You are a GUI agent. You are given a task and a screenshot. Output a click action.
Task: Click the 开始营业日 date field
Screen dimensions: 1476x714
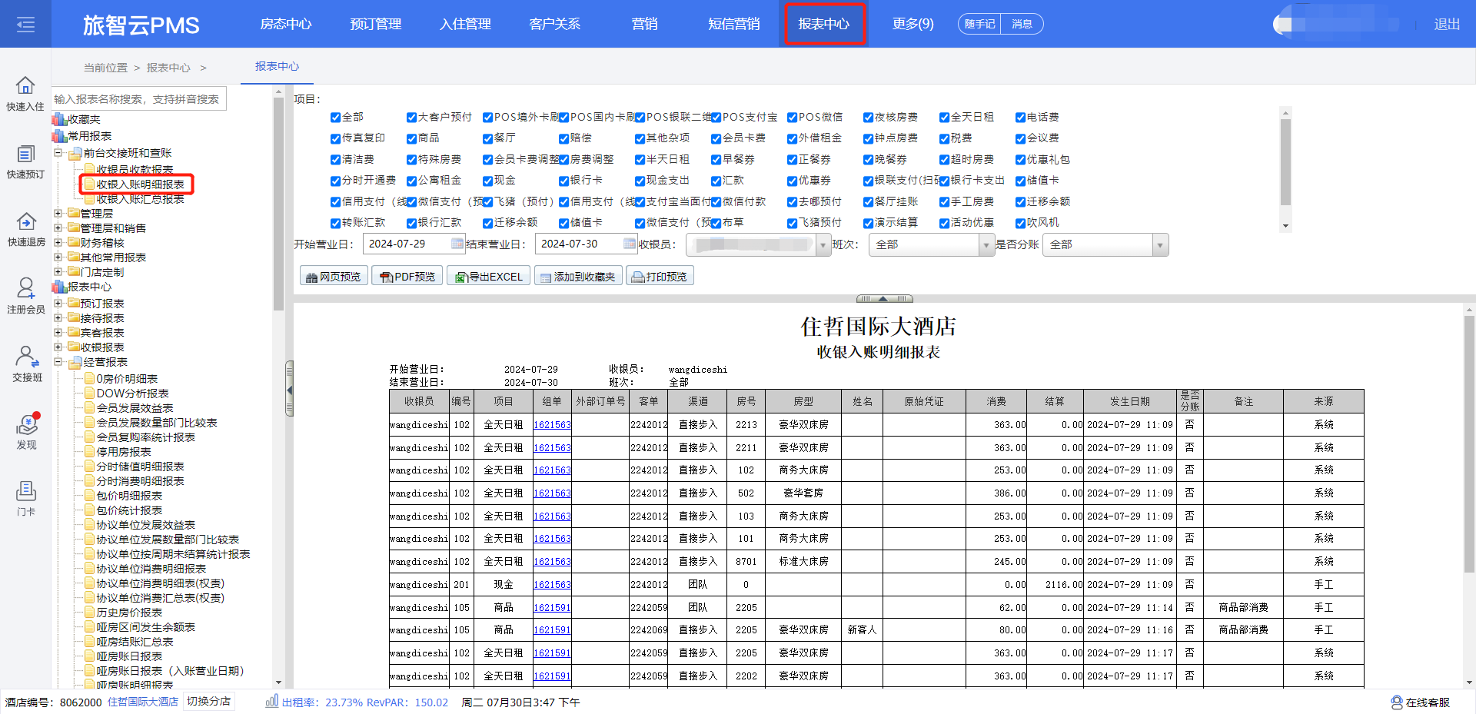click(414, 244)
